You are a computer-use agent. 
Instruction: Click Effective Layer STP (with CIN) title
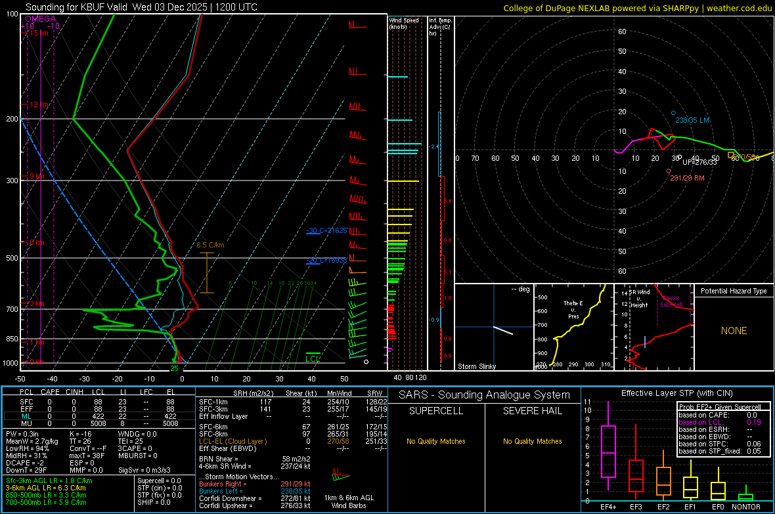[676, 393]
